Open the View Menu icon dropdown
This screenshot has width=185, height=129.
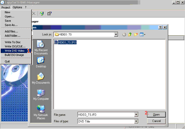point(142,34)
